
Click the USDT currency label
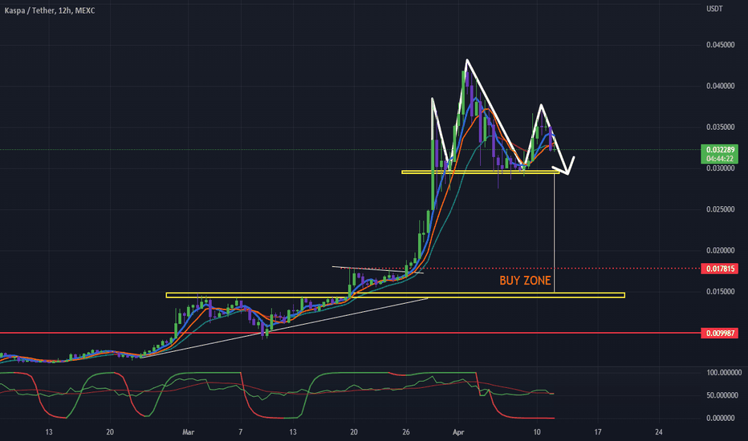(x=714, y=9)
